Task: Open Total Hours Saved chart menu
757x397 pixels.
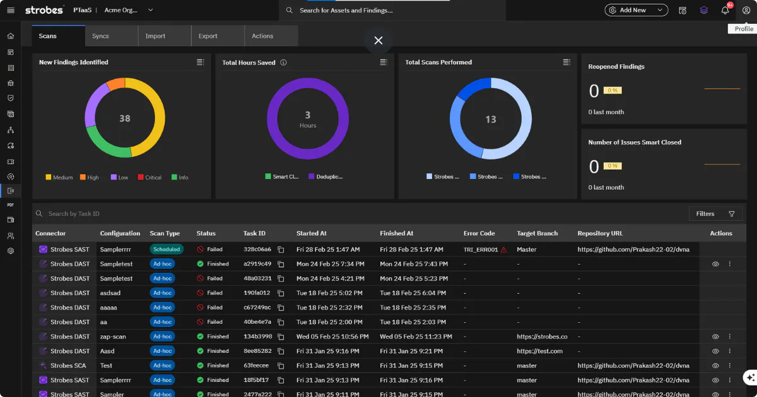Action: point(383,62)
